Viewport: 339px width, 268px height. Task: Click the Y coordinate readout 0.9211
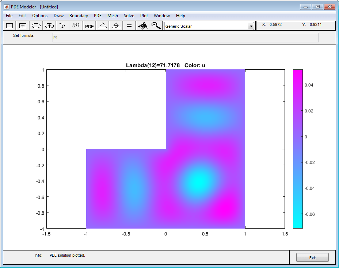tap(316, 24)
